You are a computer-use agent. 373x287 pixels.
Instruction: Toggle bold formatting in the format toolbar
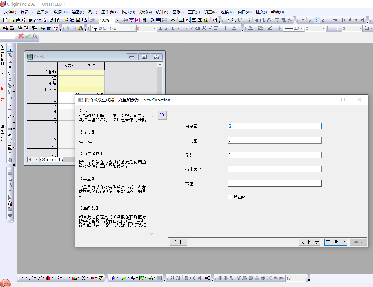[x=161, y=28]
